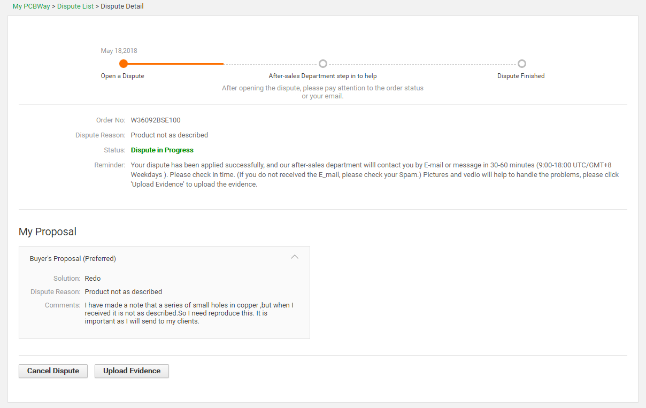646x408 pixels.
Task: Click the chevron above the proposal box
Action: click(x=294, y=257)
